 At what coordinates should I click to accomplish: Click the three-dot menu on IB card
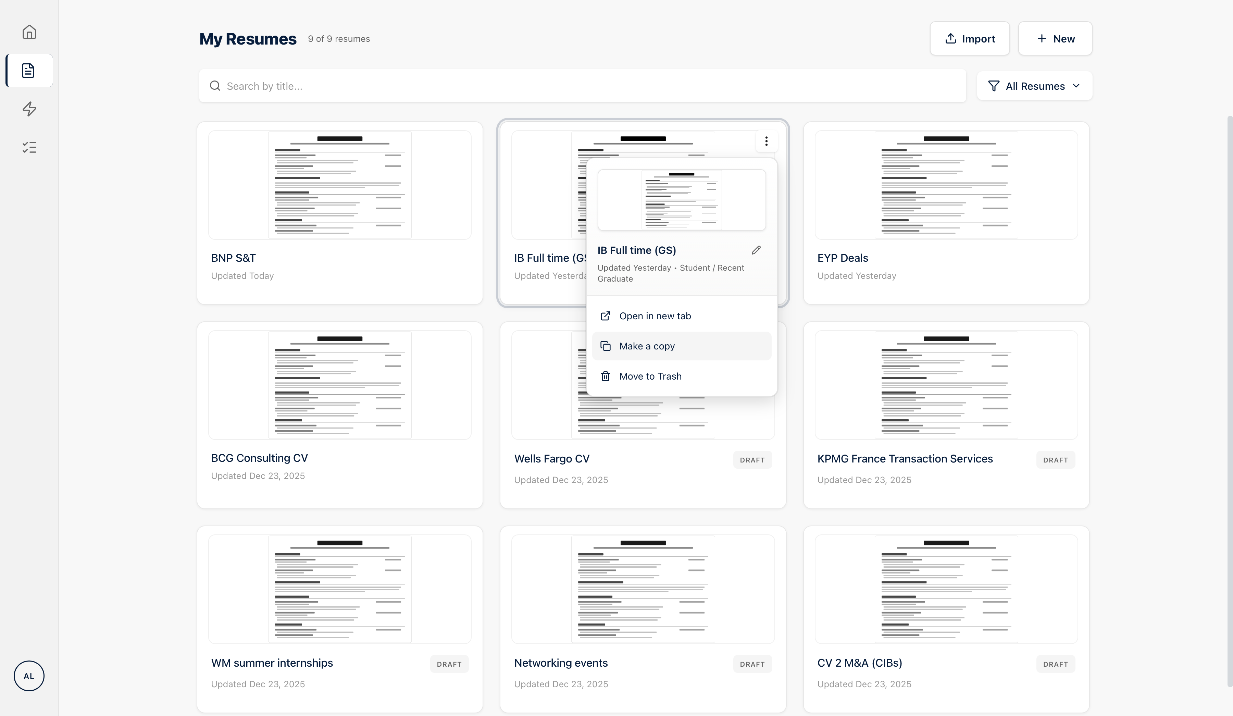(x=766, y=141)
